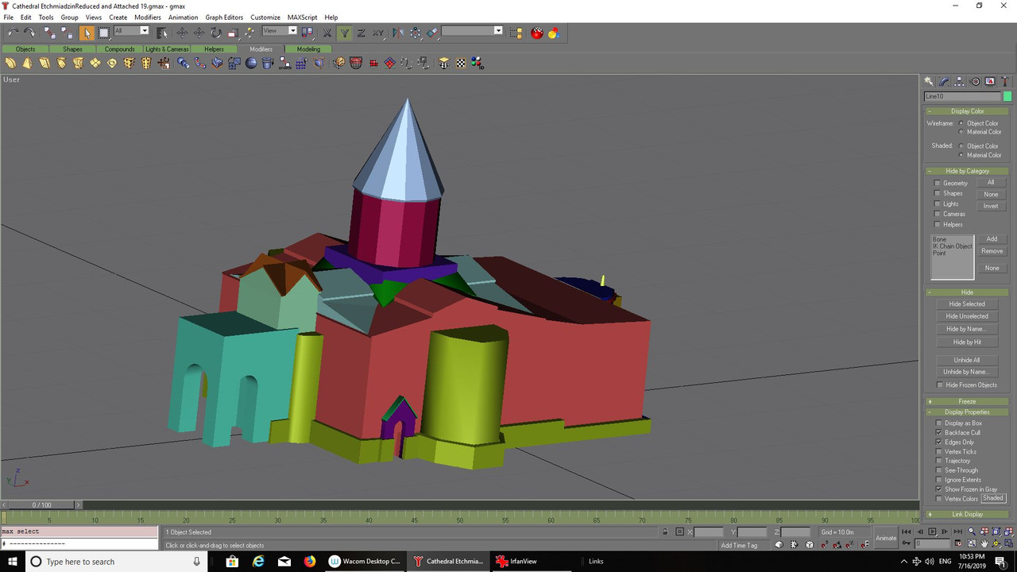Click the Hide Selected button
The image size is (1017, 572).
coord(967,304)
